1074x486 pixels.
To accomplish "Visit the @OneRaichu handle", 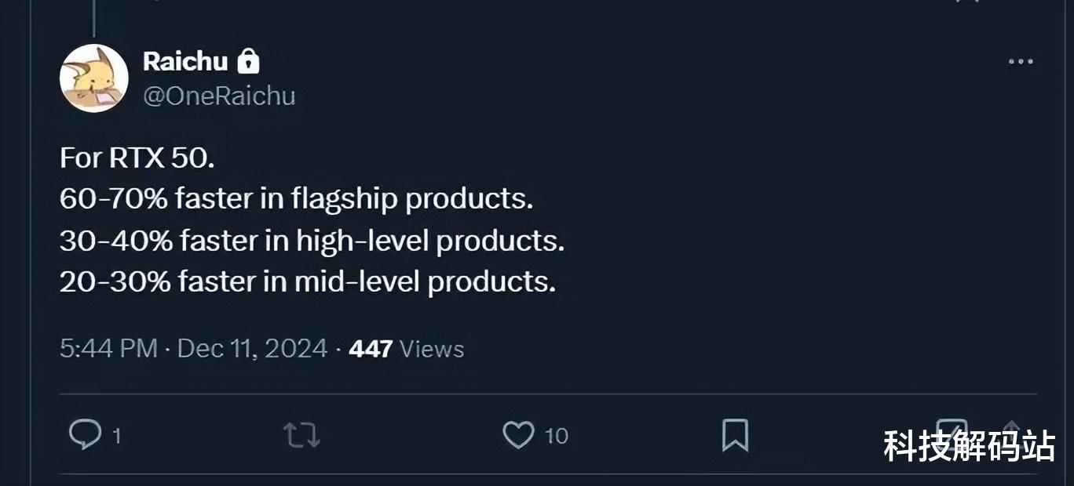I will point(219,96).
